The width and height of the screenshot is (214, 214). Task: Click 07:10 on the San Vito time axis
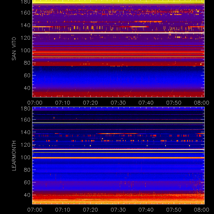(x=63, y=103)
